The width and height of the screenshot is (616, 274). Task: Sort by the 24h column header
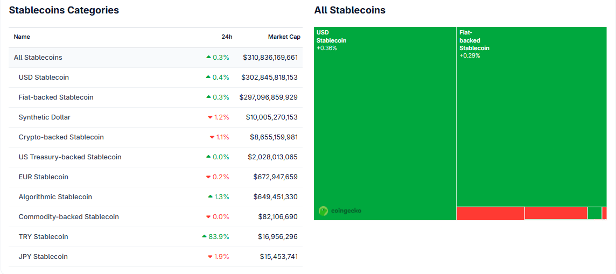point(227,37)
